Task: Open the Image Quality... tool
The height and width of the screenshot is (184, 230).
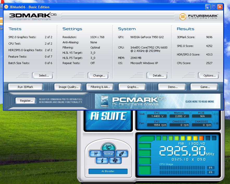Action: coord(68,87)
